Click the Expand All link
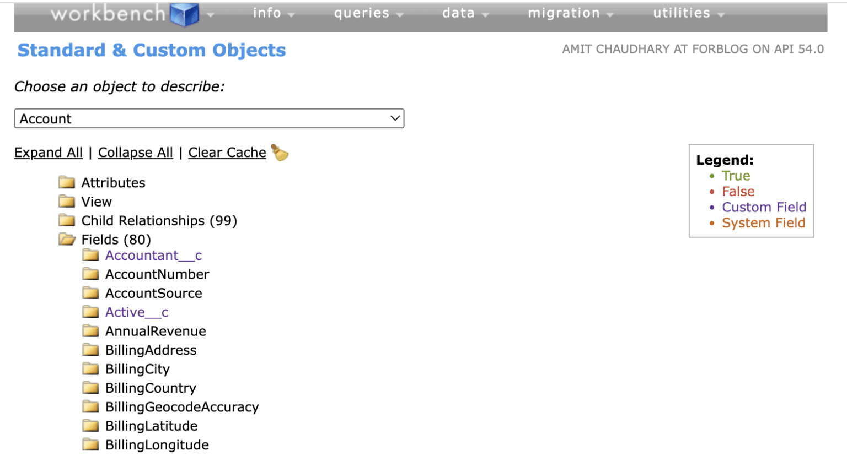The image size is (847, 456). 49,153
